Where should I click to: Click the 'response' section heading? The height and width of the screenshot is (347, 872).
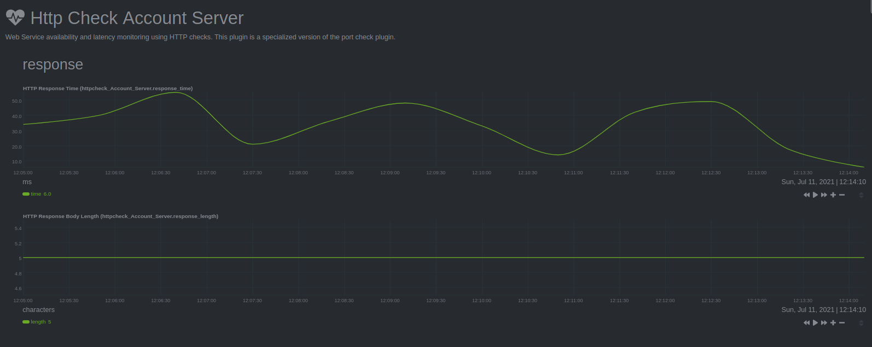coord(53,64)
